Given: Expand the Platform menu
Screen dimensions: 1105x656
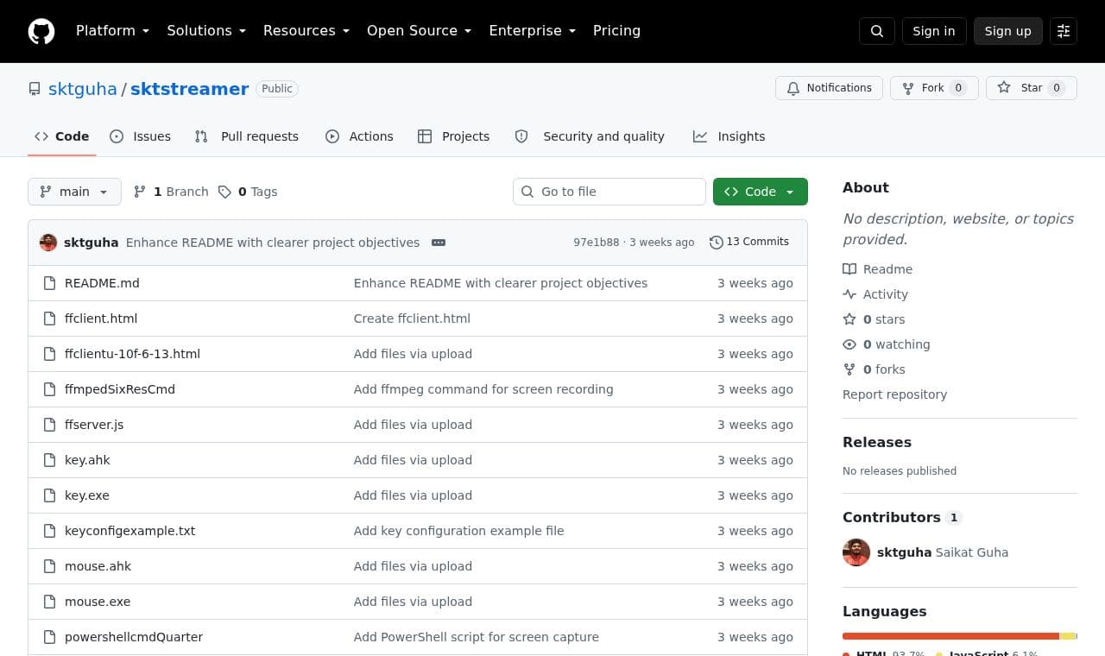Looking at the screenshot, I should 112,31.
